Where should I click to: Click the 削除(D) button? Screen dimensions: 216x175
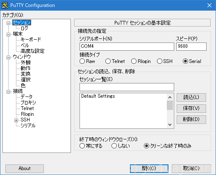tap(191, 119)
